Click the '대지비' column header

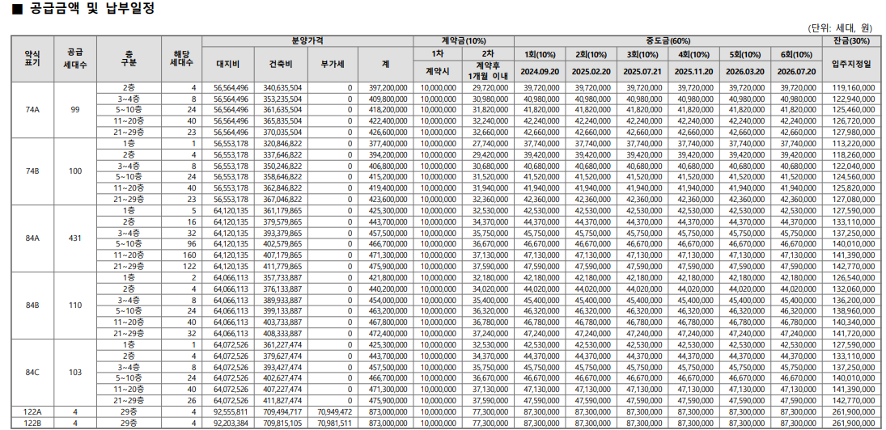pyautogui.click(x=228, y=65)
